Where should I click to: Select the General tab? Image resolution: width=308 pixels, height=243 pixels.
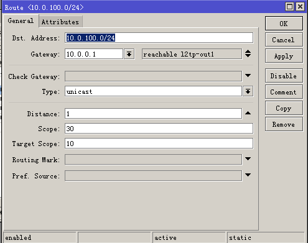point(21,21)
